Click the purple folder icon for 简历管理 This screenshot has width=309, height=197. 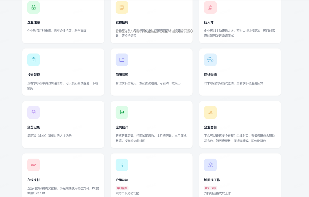122,60
